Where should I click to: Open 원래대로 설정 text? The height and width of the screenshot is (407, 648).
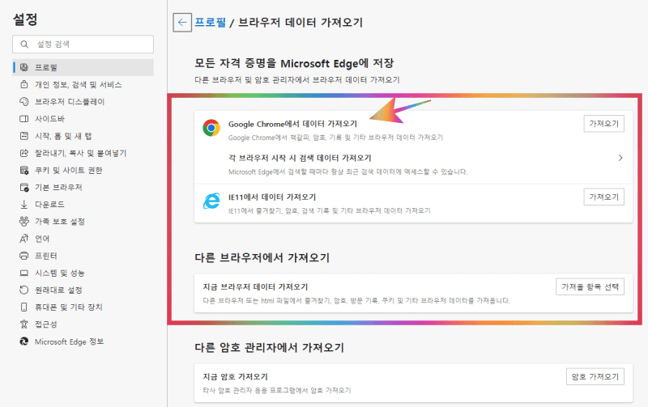click(58, 290)
